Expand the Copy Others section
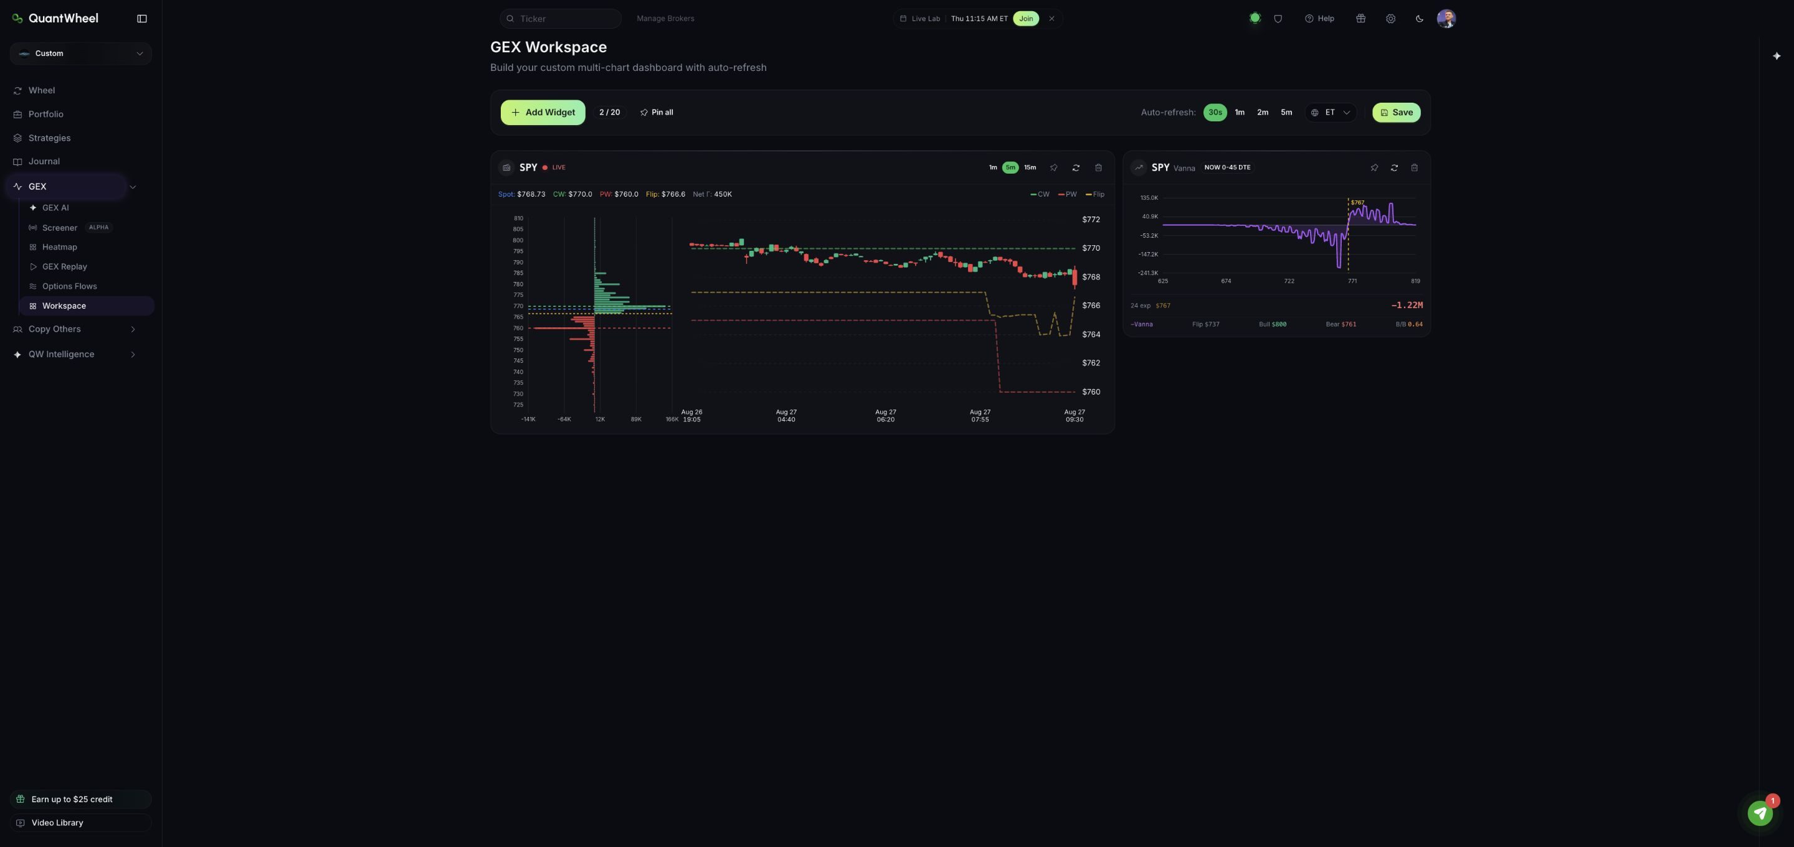This screenshot has width=1794, height=847. 133,329
